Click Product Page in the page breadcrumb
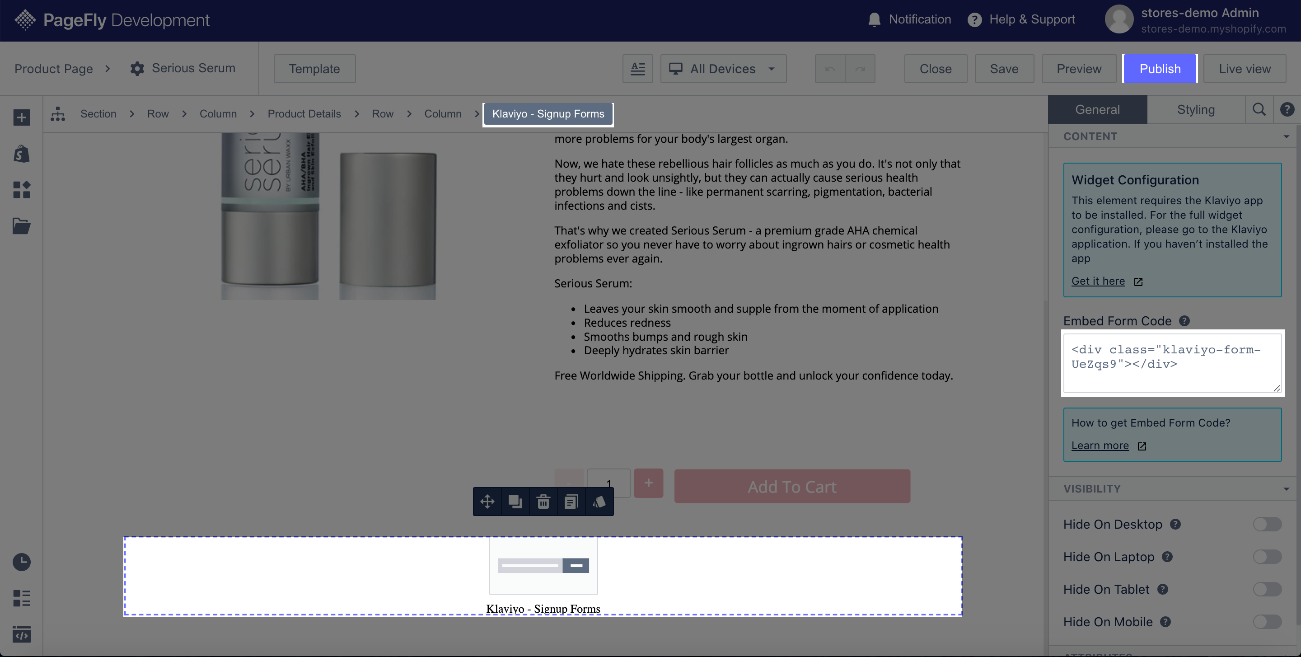Screen dimensions: 1301x657 pos(54,69)
